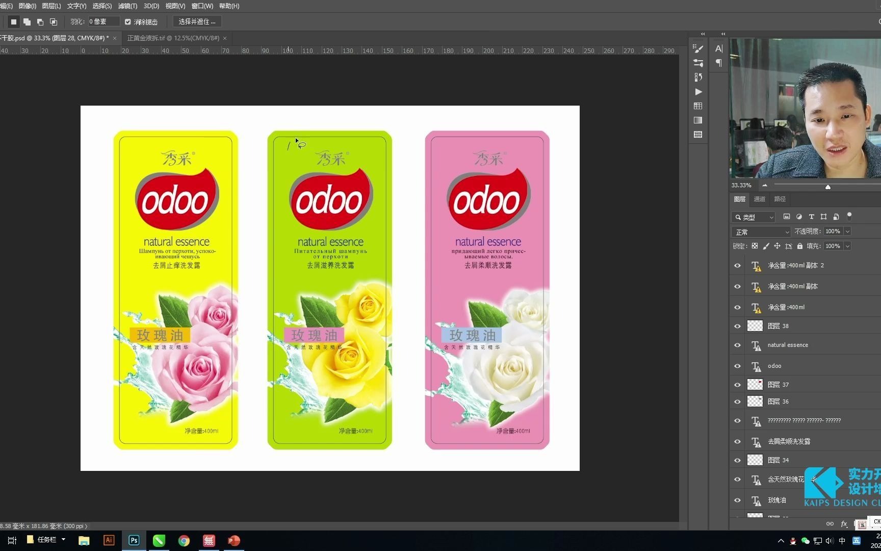Select the Intersect with Selection mode icon
Viewport: 881px width, 551px height.
54,21
